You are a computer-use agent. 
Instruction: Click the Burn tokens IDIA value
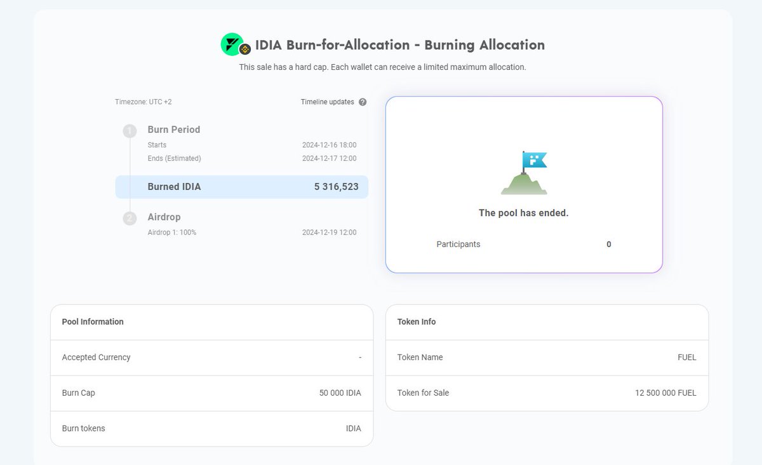coord(354,428)
